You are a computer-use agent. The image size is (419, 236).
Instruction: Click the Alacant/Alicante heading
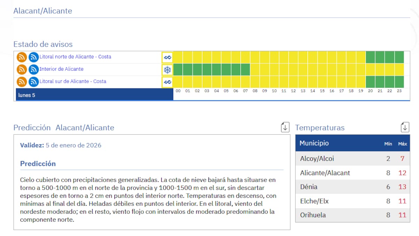[x=43, y=11]
